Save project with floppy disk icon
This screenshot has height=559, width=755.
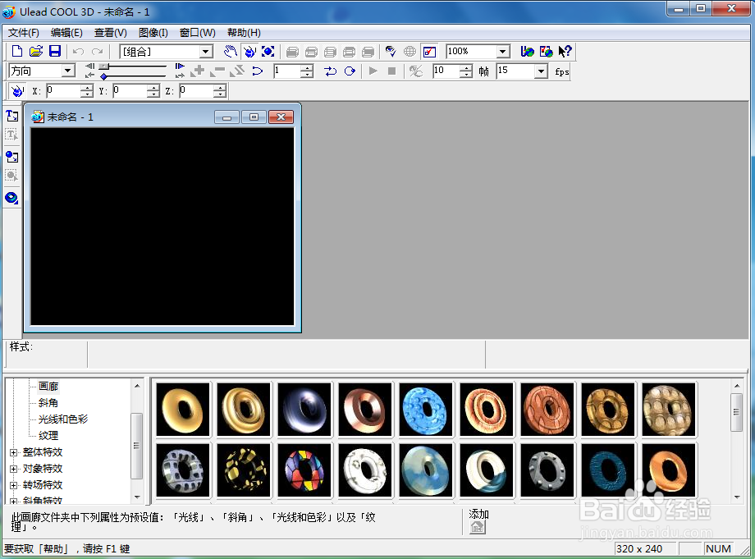(x=55, y=51)
